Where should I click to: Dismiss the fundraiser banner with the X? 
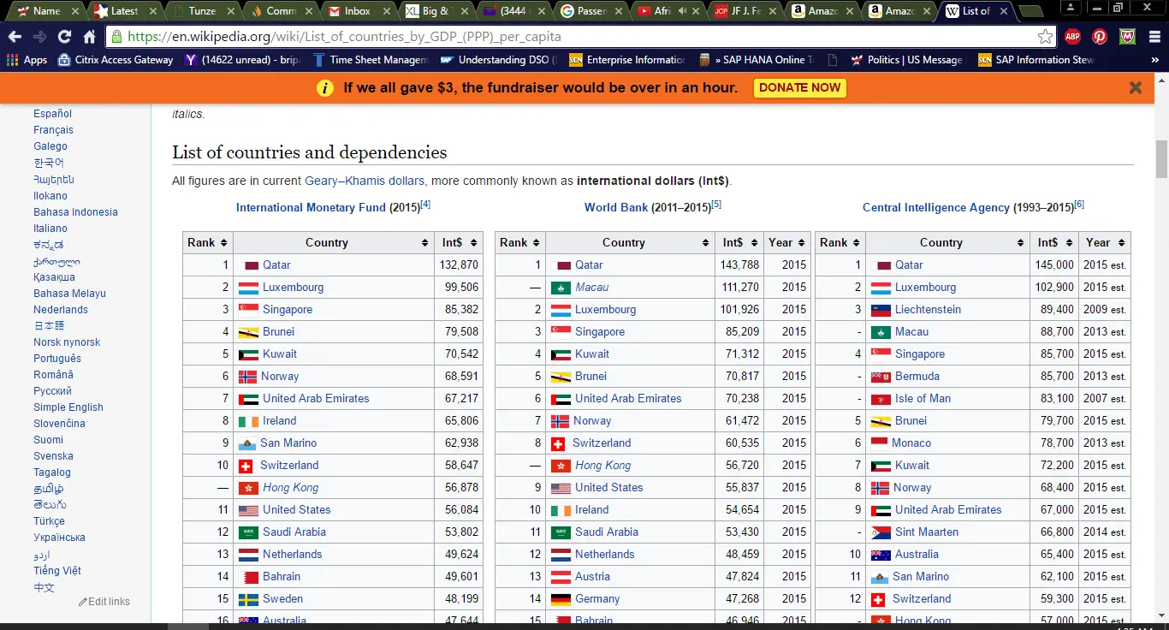pyautogui.click(x=1136, y=87)
